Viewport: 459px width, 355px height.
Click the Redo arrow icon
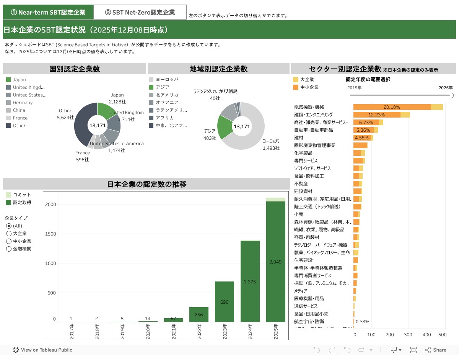pyautogui.click(x=332, y=350)
